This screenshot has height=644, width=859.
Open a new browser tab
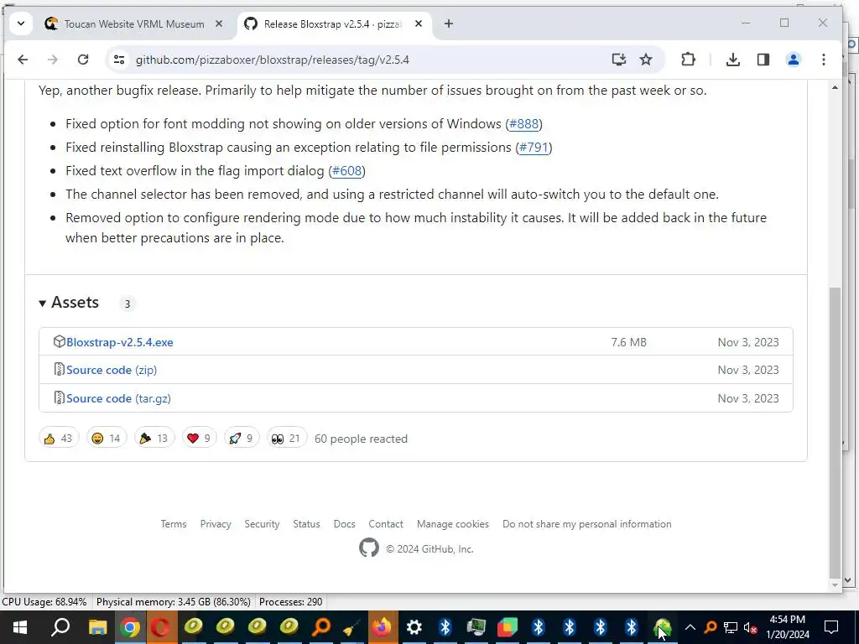(x=449, y=23)
